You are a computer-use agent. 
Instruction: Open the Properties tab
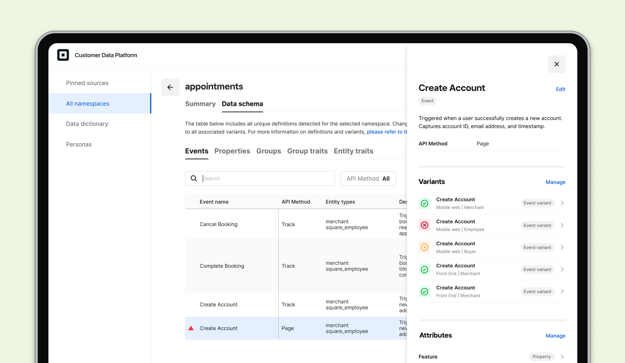[232, 151]
